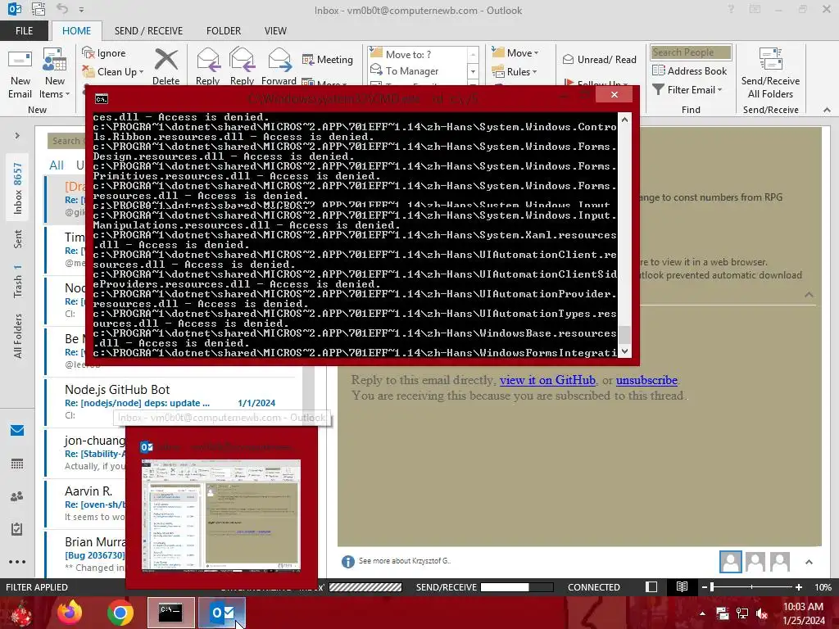The width and height of the screenshot is (839, 629).
Task: Click Outlook taskbar button
Action: (222, 613)
